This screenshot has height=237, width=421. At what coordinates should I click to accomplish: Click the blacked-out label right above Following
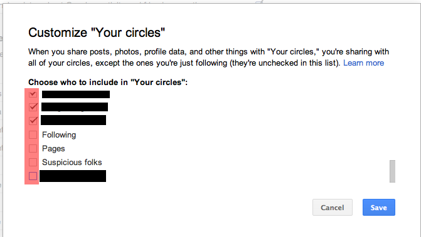(73, 120)
